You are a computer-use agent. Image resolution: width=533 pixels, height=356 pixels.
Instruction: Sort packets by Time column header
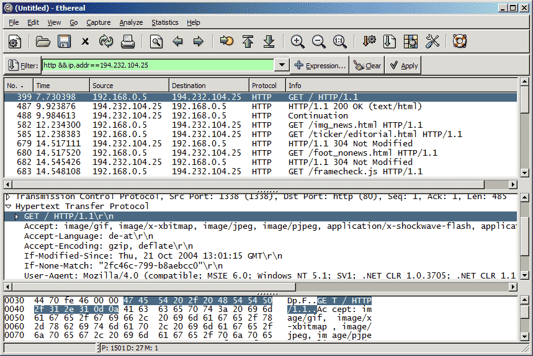pyautogui.click(x=61, y=86)
